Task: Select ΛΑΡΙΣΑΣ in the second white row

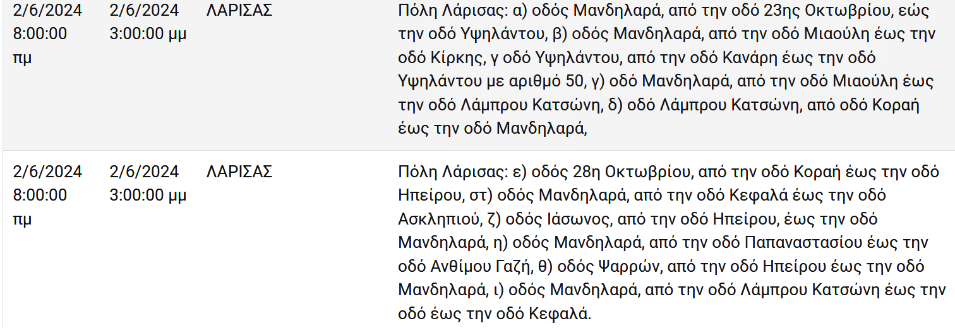Action: (x=239, y=171)
